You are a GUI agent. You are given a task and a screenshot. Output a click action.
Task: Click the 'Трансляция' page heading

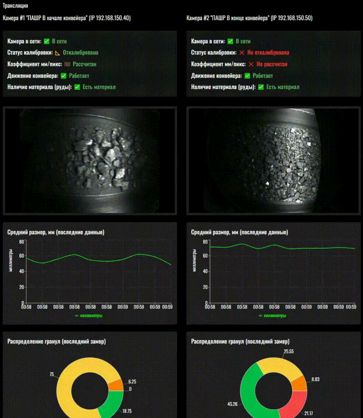tap(15, 6)
